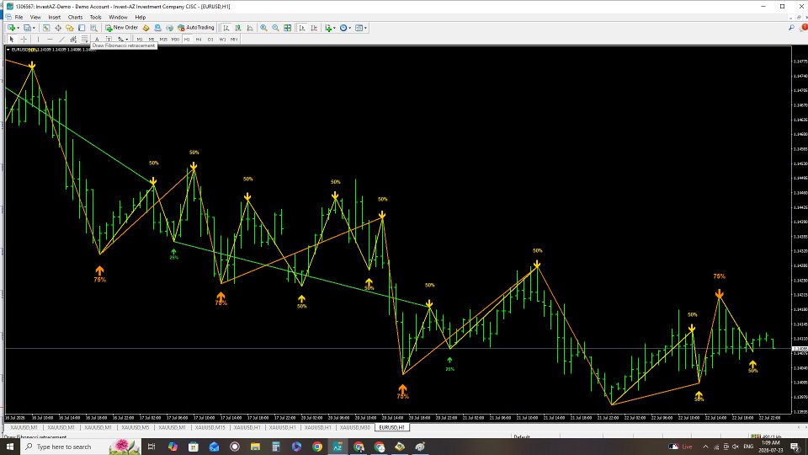Select the Arrows drawing tool
This screenshot has width=808, height=455.
[x=120, y=40]
